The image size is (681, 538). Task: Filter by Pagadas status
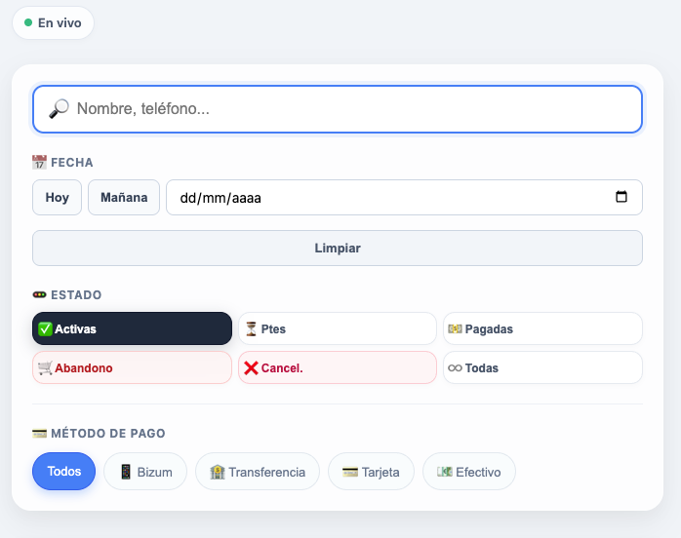click(x=542, y=328)
